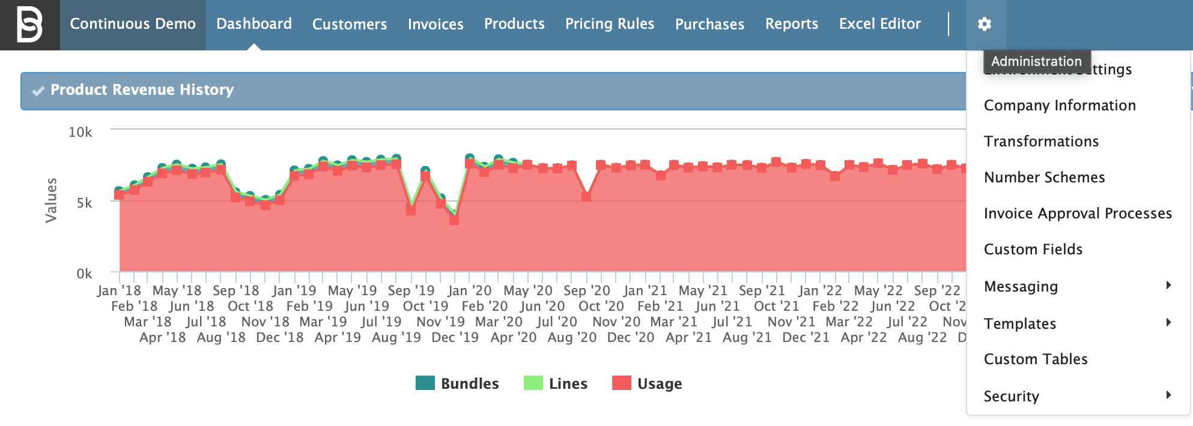Toggle Lines series in chart legend
Viewport: 1193px width, 426px height.
tap(556, 383)
